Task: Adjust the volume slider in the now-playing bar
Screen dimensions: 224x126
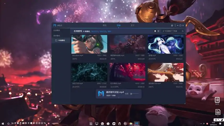Action: (x=134, y=94)
